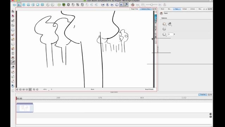Open the Colour tab in right pane
Viewport: 225px width, 127px height.
coord(185,9)
